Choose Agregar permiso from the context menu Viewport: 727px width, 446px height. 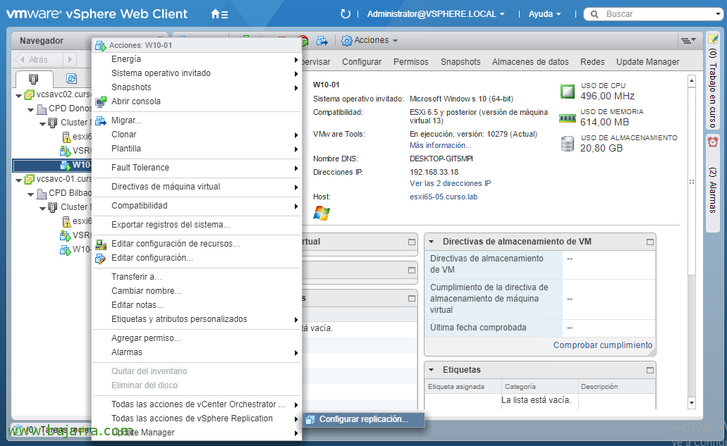coord(197,338)
